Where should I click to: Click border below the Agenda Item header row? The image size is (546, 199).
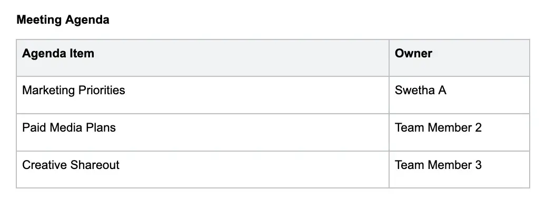coord(203,76)
